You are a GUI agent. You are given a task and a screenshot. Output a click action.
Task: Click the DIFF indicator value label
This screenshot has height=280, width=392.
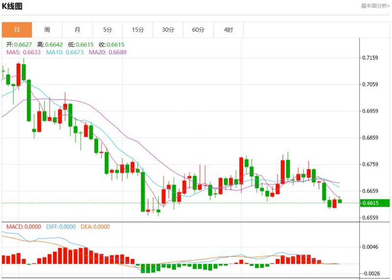pos(61,227)
